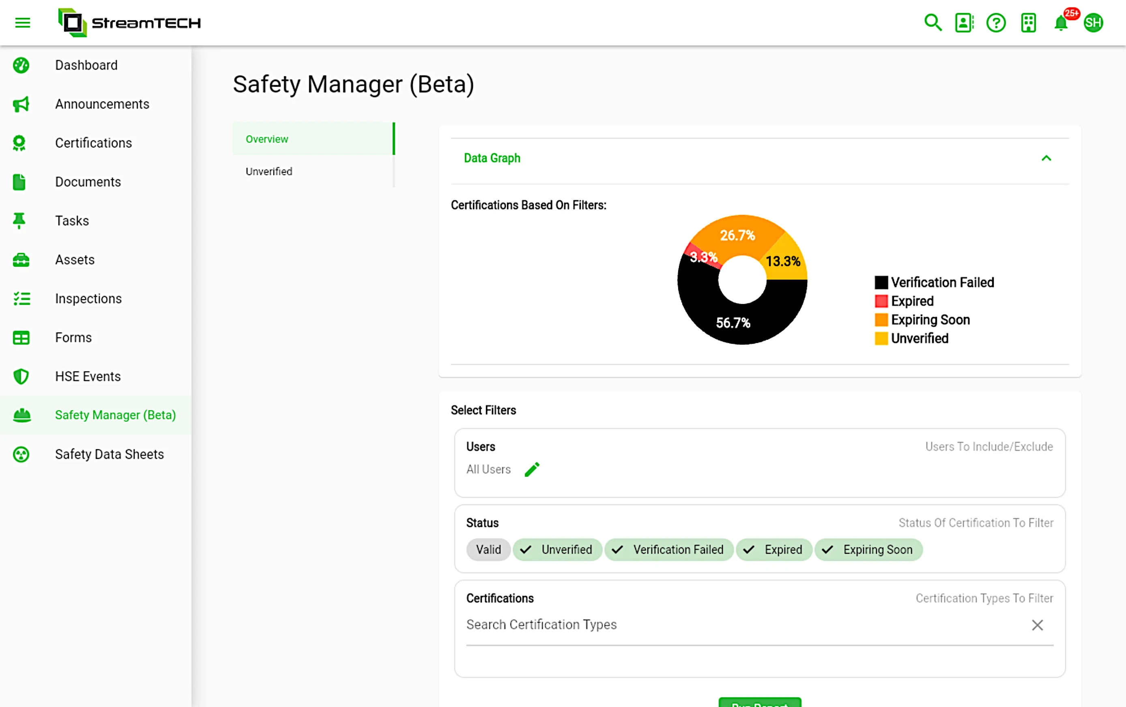Click the HSE Events shield icon
Image resolution: width=1126 pixels, height=707 pixels.
tap(21, 376)
